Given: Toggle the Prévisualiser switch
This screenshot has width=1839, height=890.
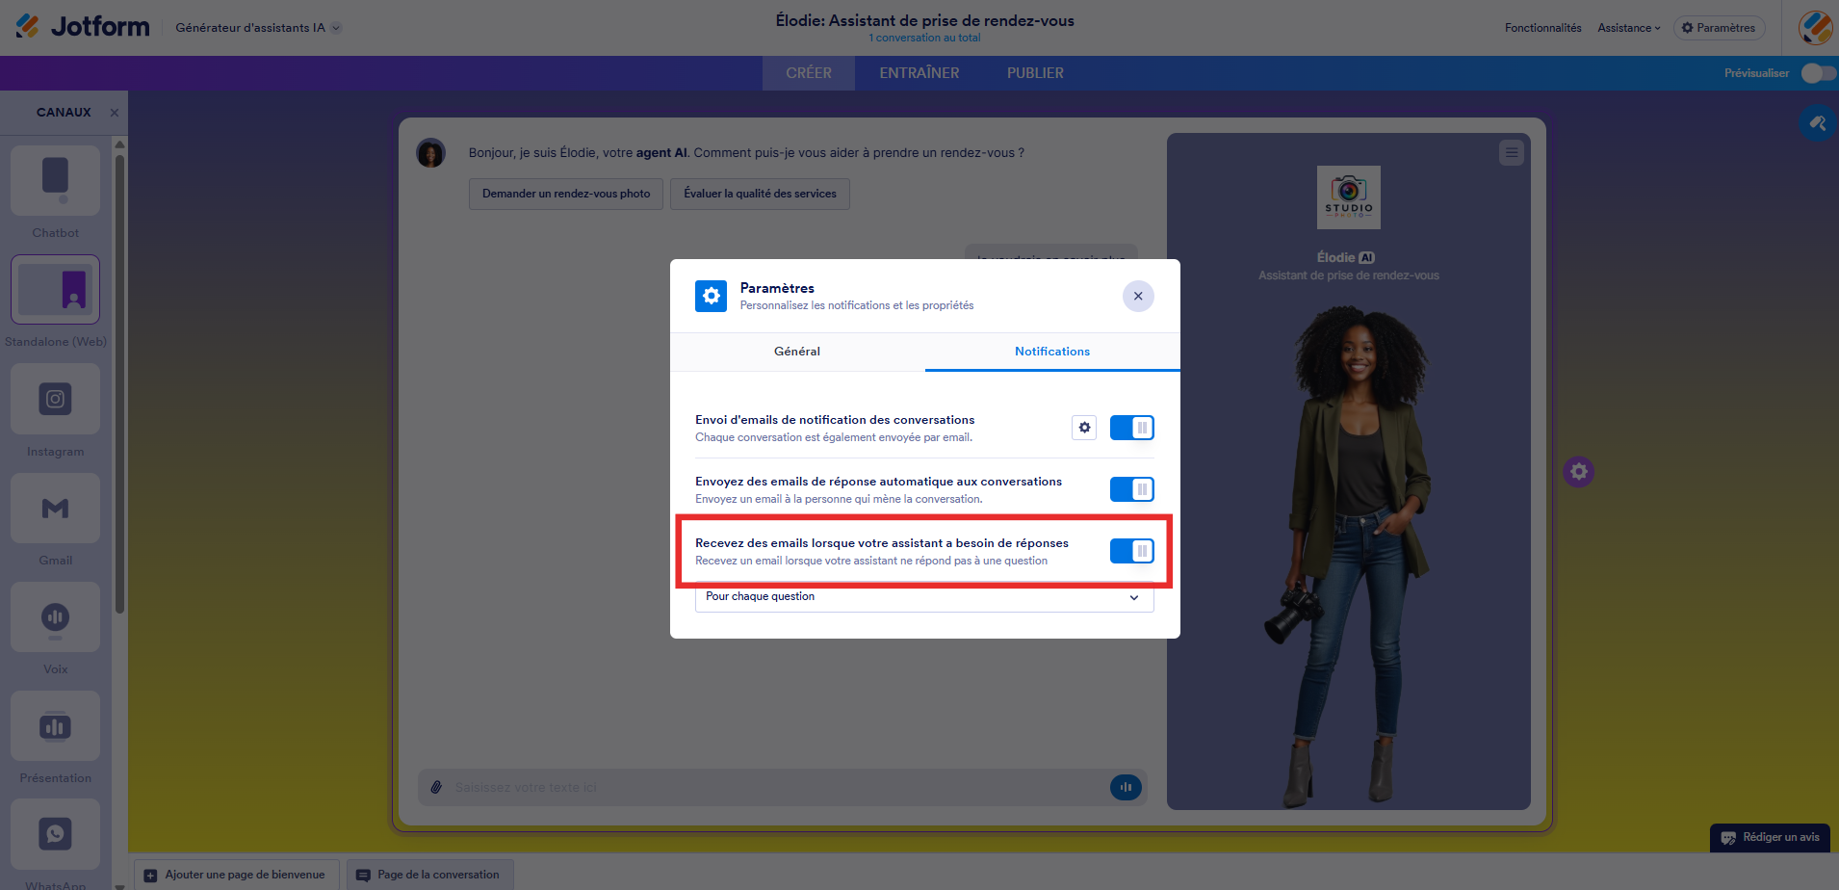Looking at the screenshot, I should coord(1818,73).
